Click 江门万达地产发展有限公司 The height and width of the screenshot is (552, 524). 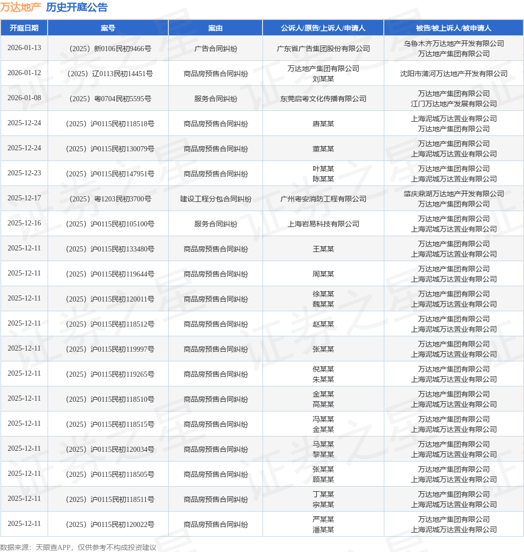click(454, 104)
